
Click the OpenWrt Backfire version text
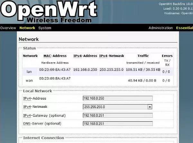point(176,4)
